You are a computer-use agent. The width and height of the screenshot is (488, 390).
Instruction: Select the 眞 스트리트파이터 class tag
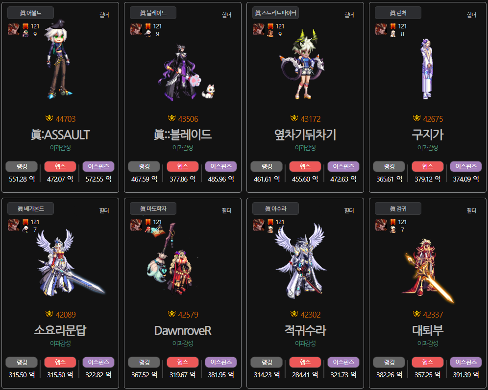[x=275, y=13]
